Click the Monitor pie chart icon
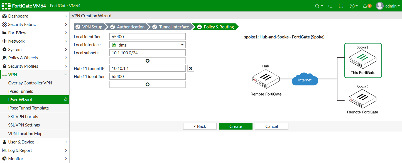The width and height of the screenshot is (402, 163). click(4, 159)
